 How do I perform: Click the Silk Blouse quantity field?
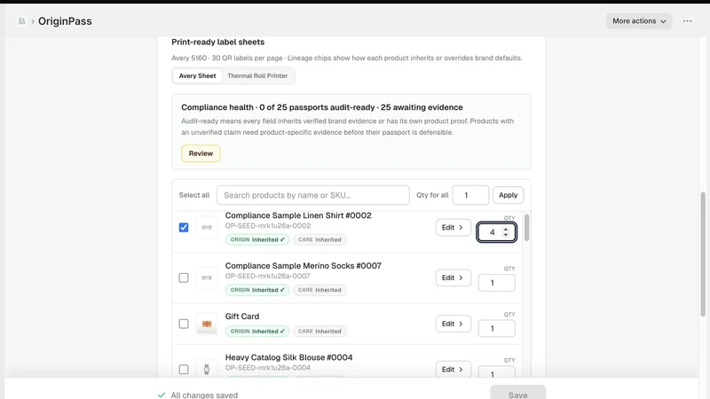[x=497, y=372]
